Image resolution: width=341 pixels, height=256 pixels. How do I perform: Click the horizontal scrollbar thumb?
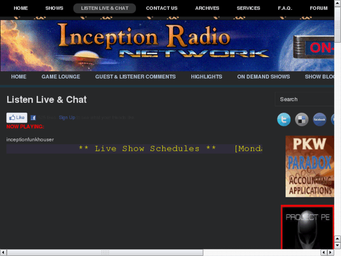tap(105, 253)
